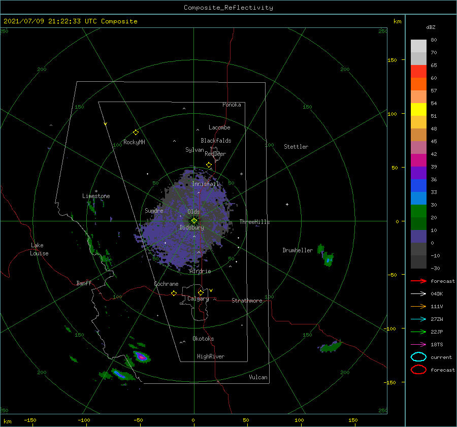Click the Composite_Reflectivity title

pos(228,8)
